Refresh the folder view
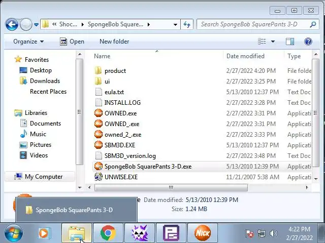The height and width of the screenshot is (243, 325). 187,25
